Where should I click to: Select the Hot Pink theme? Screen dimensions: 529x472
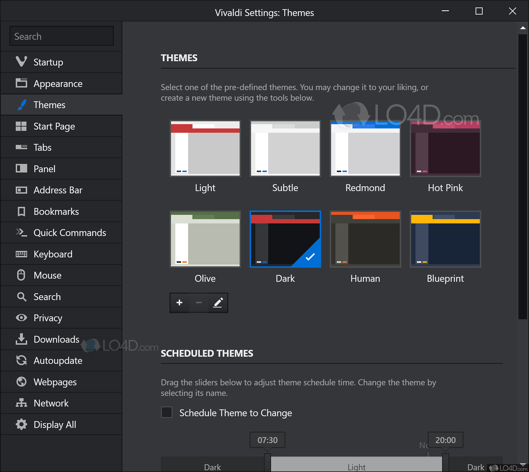[445, 149]
